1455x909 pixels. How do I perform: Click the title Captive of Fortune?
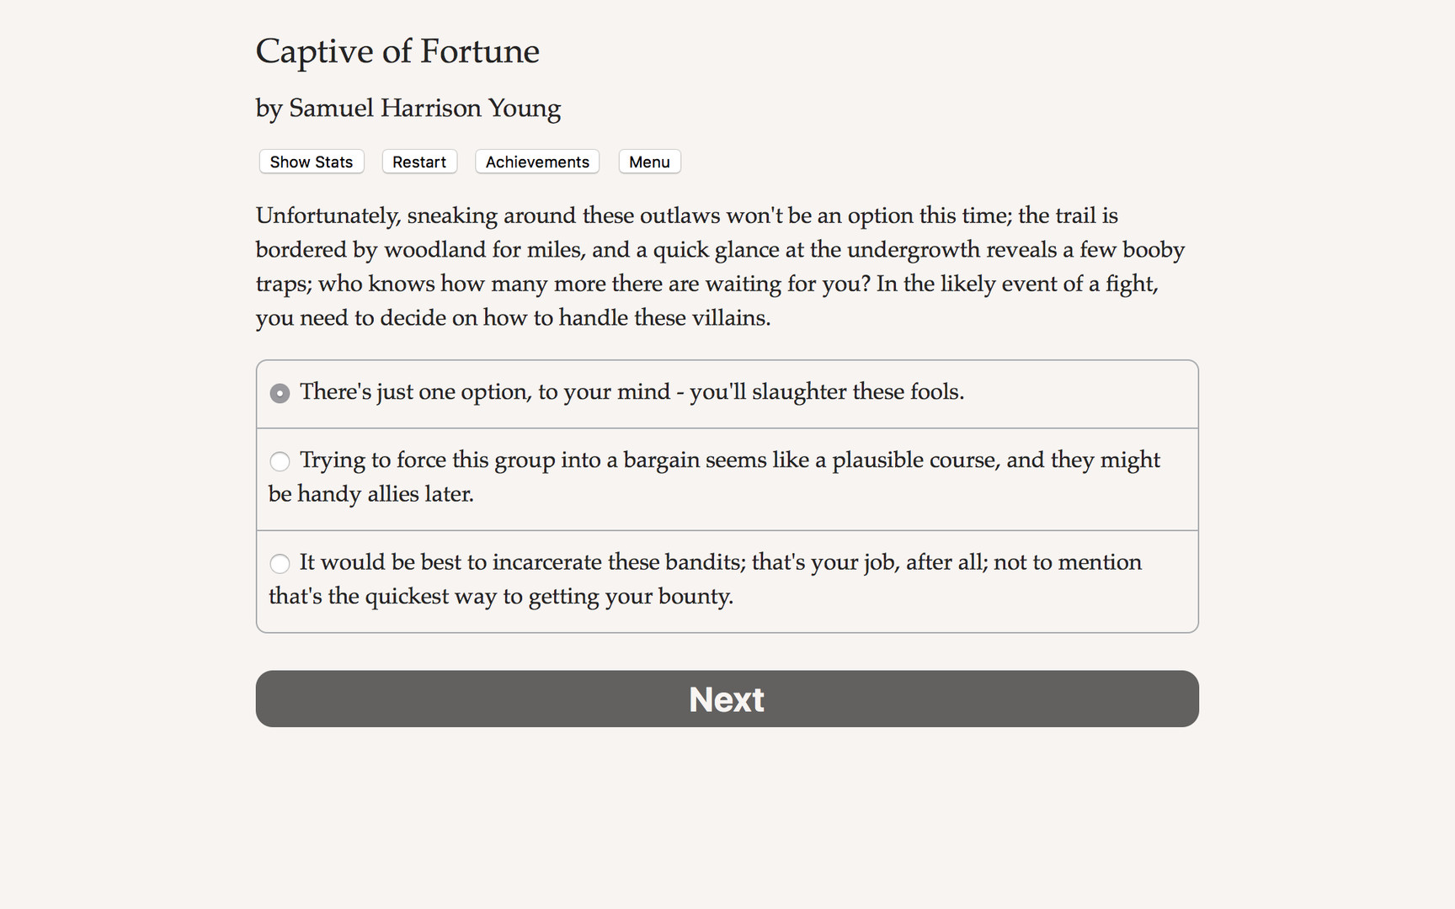(397, 51)
